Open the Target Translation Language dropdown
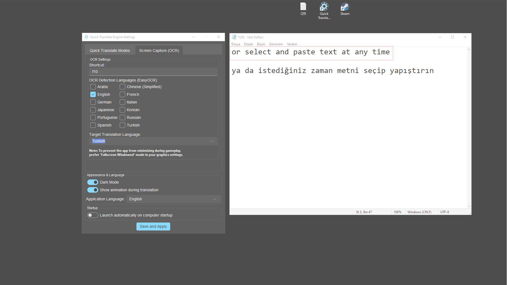Screen dimensions: 507x285 coord(153,141)
